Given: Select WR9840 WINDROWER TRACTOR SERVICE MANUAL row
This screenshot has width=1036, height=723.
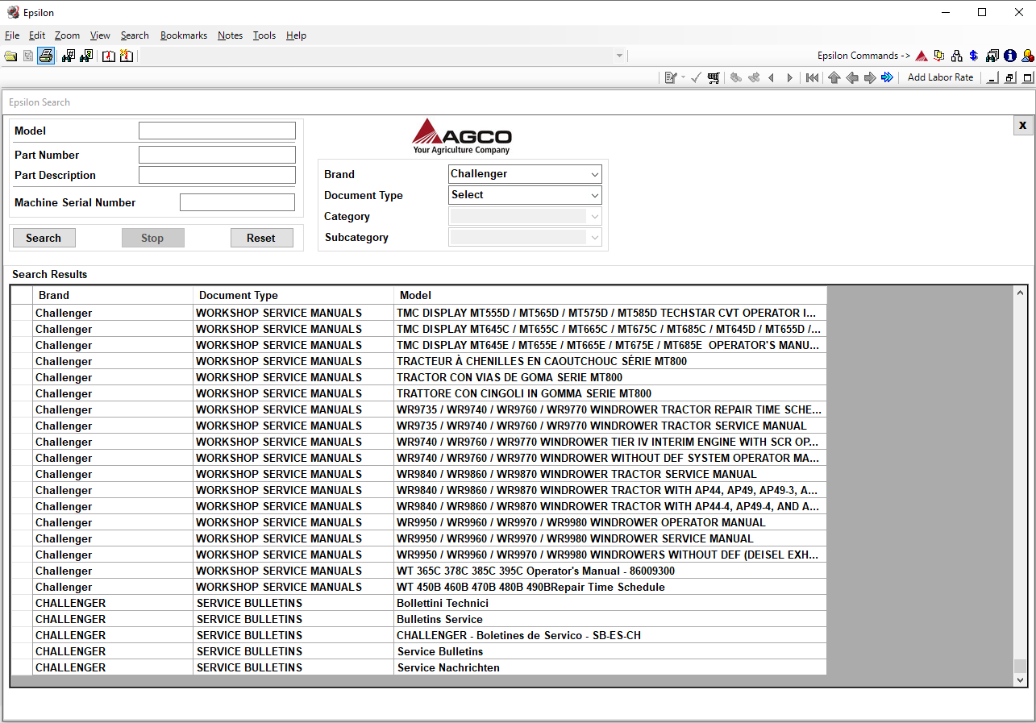Looking at the screenshot, I should (x=419, y=474).
